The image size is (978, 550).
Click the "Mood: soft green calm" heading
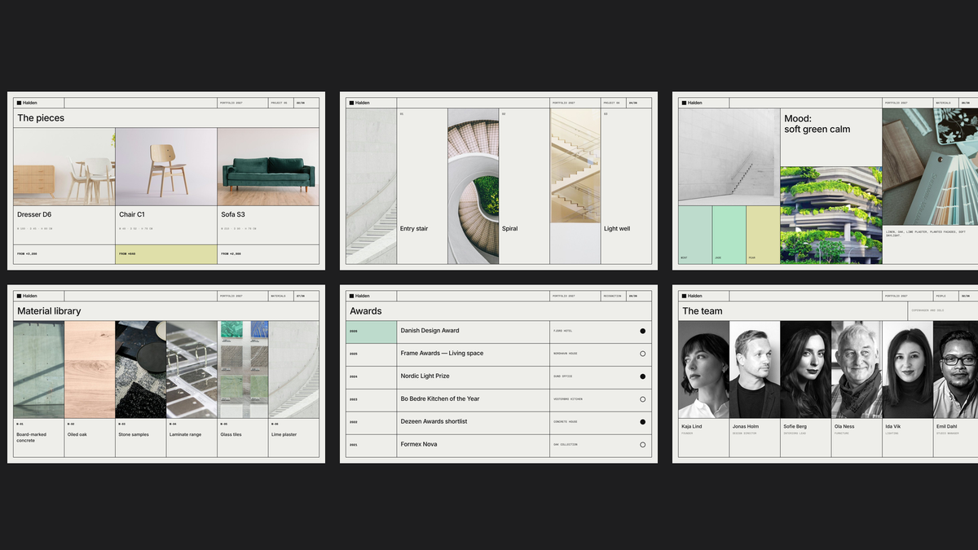coord(817,124)
